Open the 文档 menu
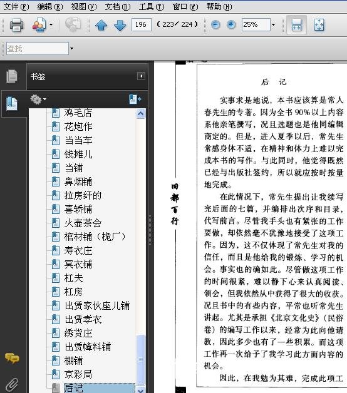 point(118,7)
